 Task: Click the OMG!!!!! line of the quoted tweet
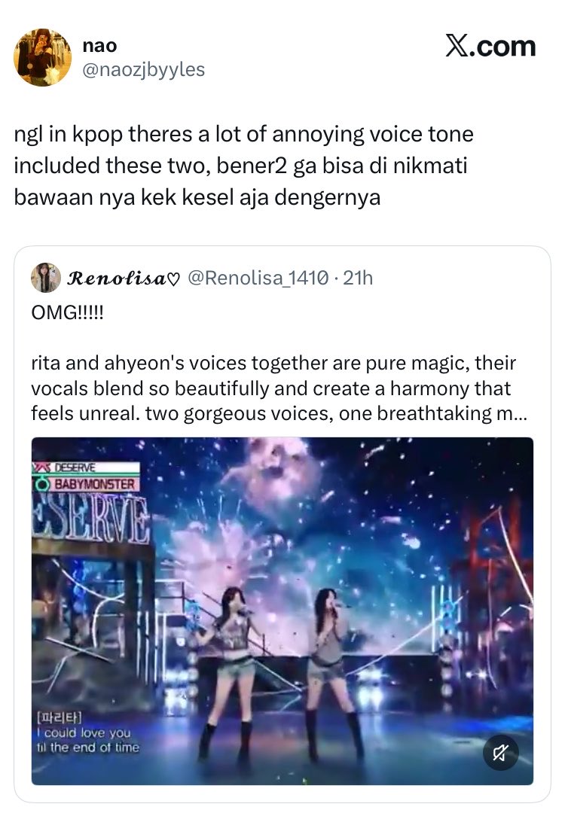pos(68,313)
